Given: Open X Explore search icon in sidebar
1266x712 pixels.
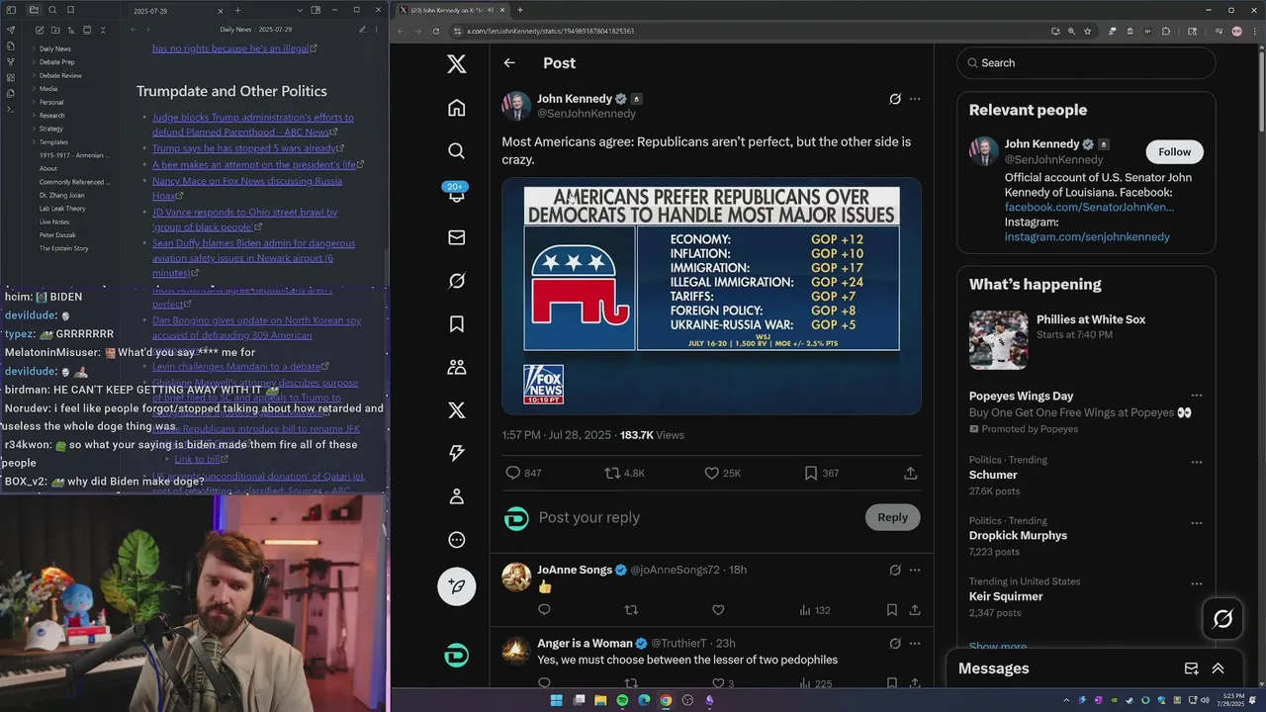Looking at the screenshot, I should click(x=456, y=150).
